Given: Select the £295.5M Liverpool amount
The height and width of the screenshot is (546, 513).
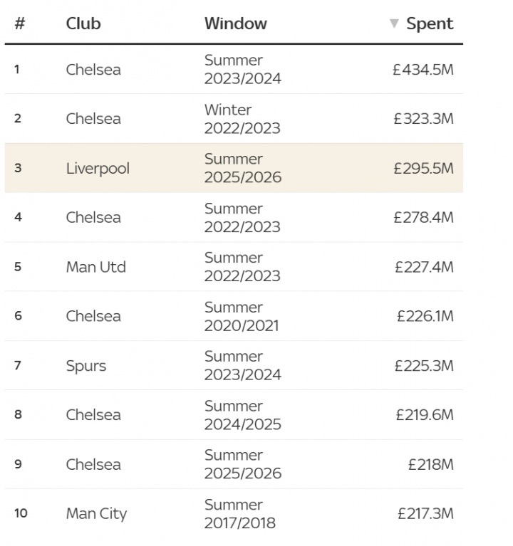Looking at the screenshot, I should coord(423,168).
